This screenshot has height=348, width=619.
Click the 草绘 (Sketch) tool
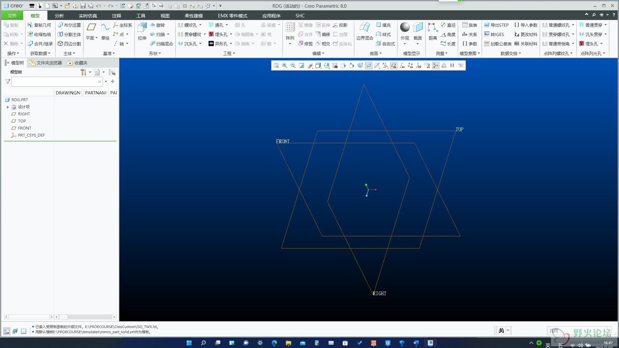coord(105,32)
